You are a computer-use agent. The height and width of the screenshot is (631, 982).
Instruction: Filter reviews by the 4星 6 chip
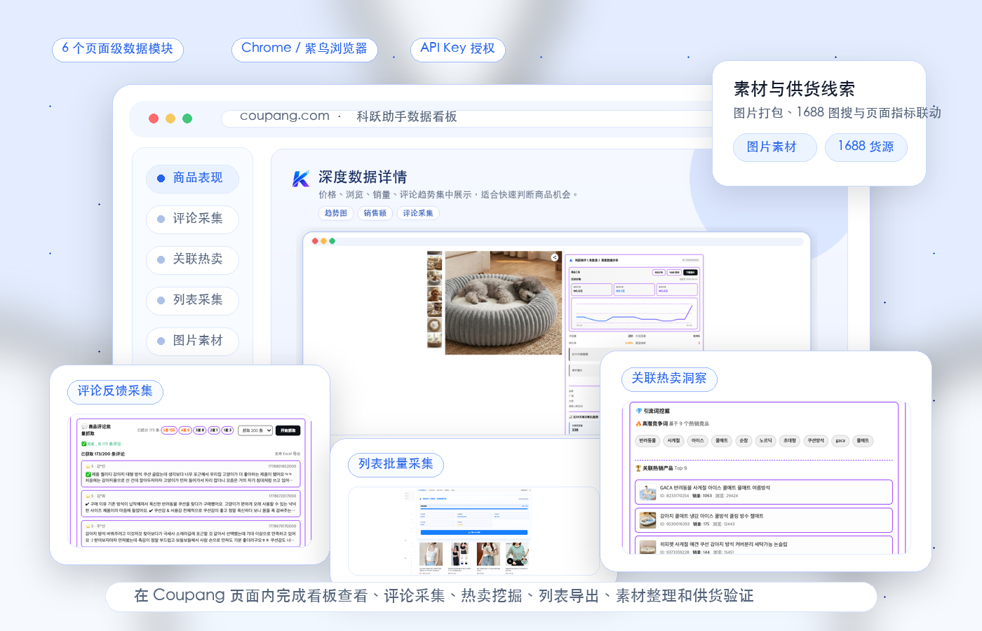click(x=185, y=430)
